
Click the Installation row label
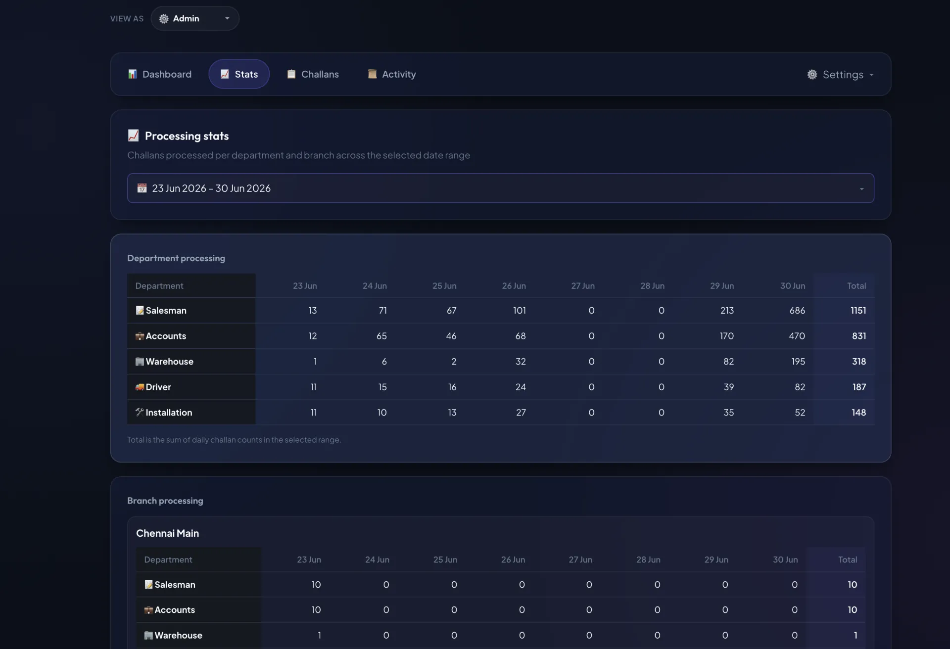click(x=169, y=412)
